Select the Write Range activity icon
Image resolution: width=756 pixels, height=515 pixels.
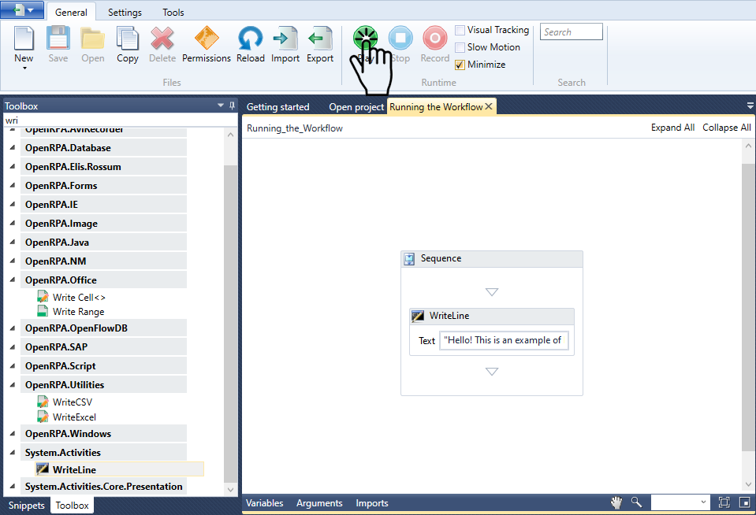click(x=43, y=311)
